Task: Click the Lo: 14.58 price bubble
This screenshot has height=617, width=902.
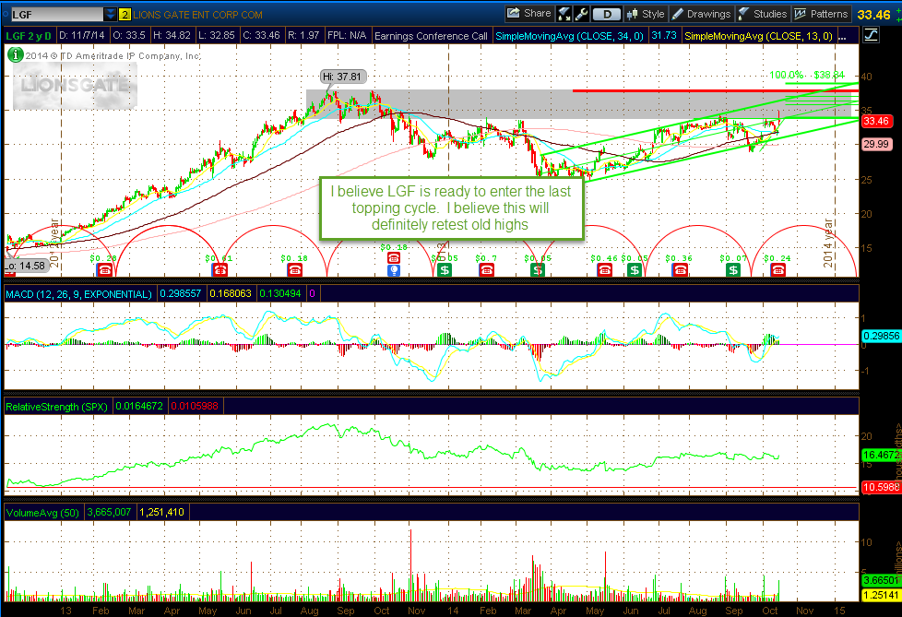Action: click(x=25, y=266)
